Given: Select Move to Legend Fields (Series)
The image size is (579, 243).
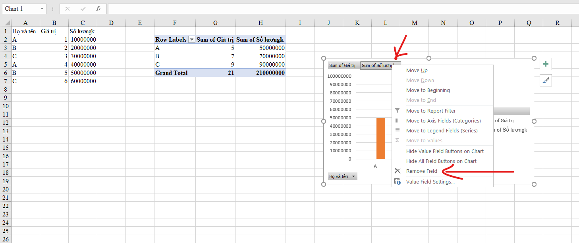Looking at the screenshot, I should point(442,130).
